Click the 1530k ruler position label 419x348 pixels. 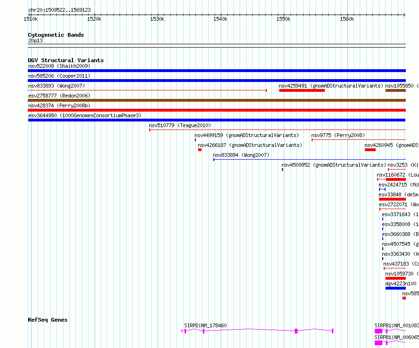(157, 19)
